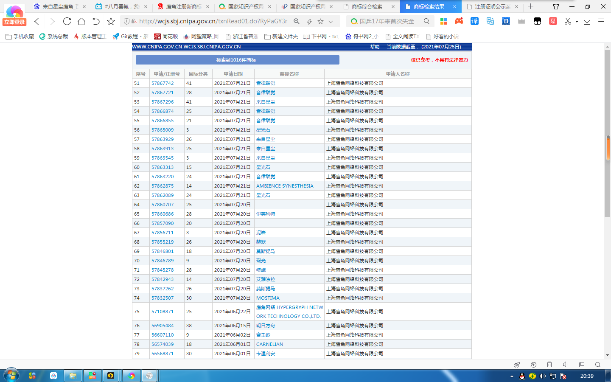Open the 伊芙利特 trademark link

click(x=266, y=214)
